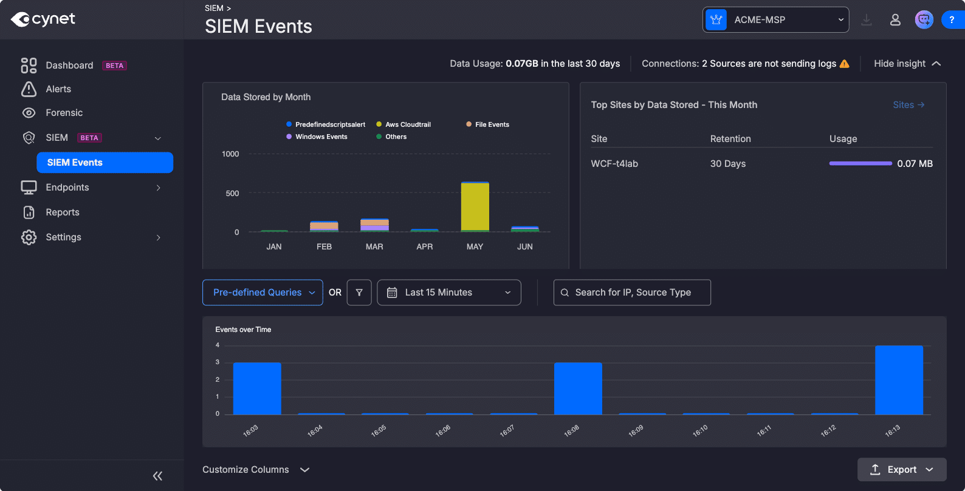Image resolution: width=965 pixels, height=491 pixels.
Task: Open the Sites link
Action: tap(908, 105)
